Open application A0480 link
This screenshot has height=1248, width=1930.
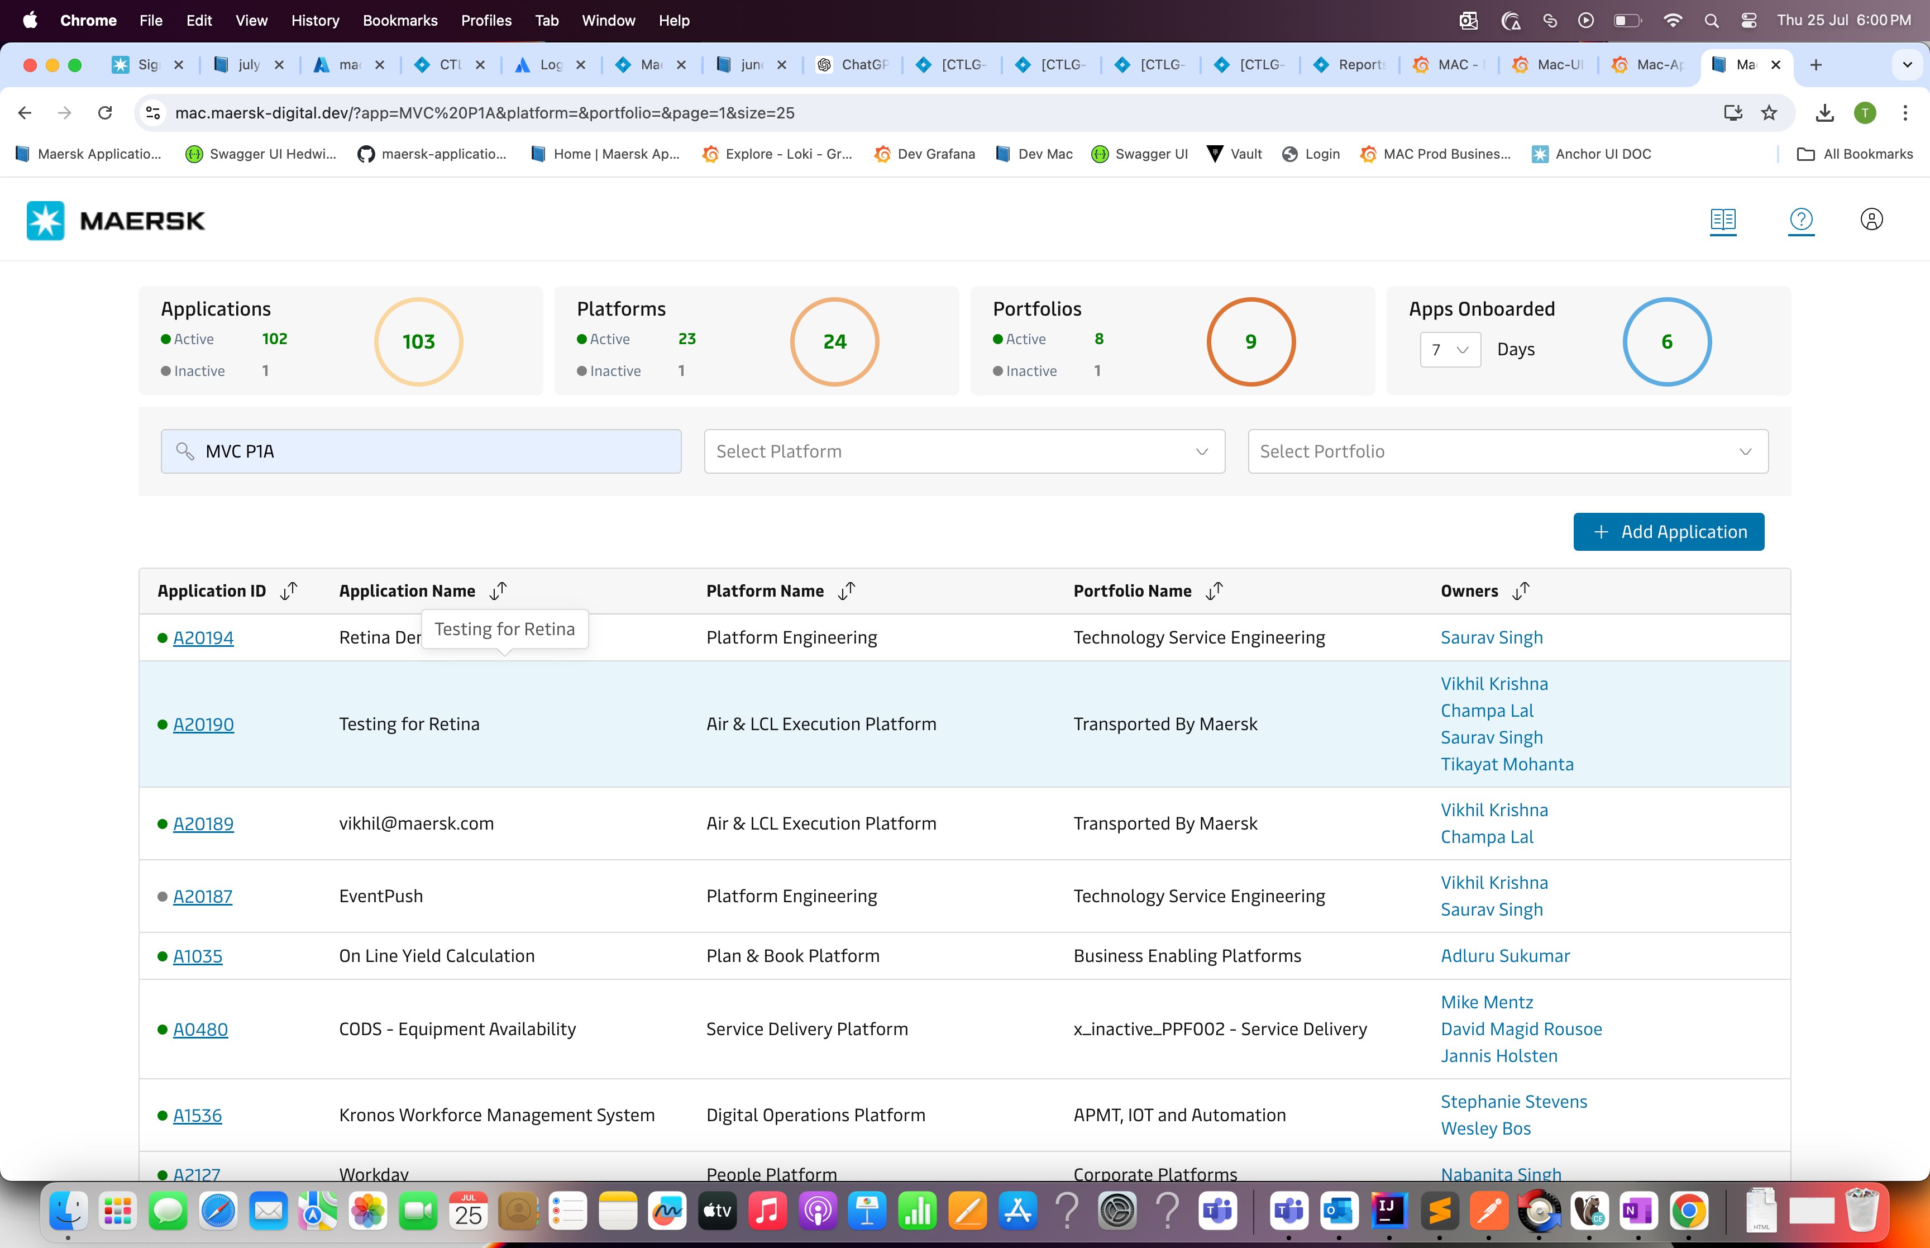click(x=200, y=1029)
